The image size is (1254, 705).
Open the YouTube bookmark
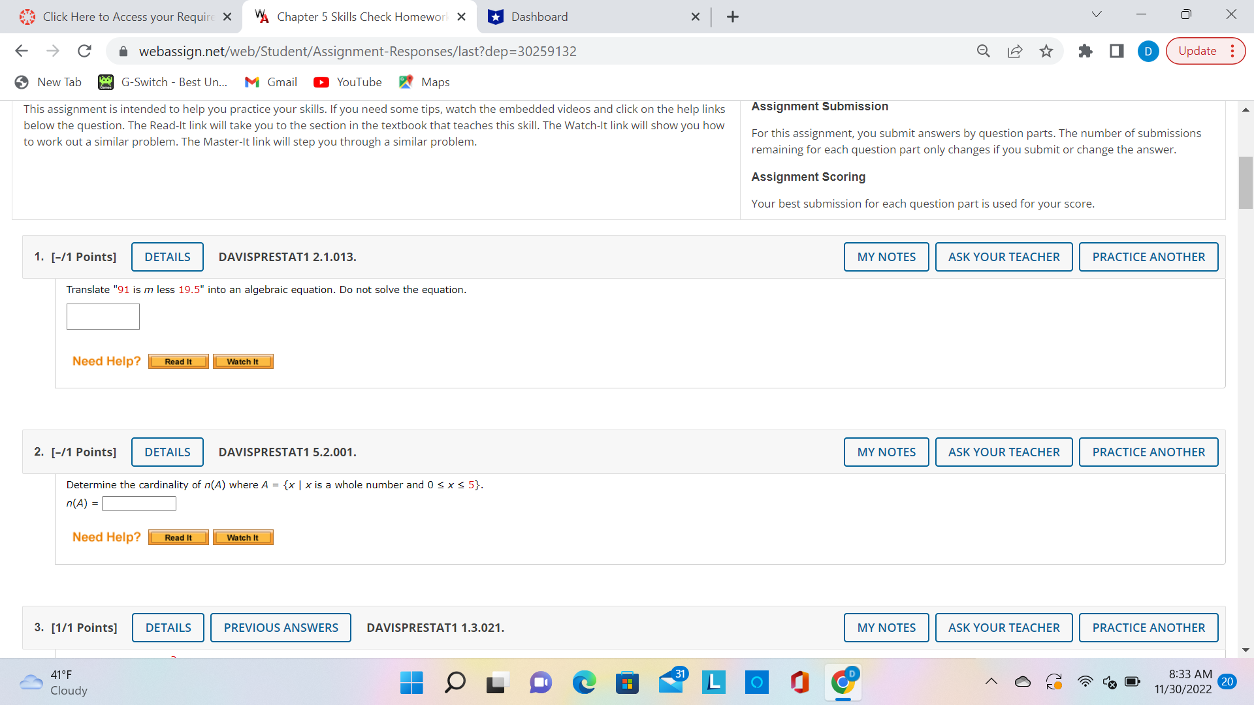pyautogui.click(x=347, y=82)
